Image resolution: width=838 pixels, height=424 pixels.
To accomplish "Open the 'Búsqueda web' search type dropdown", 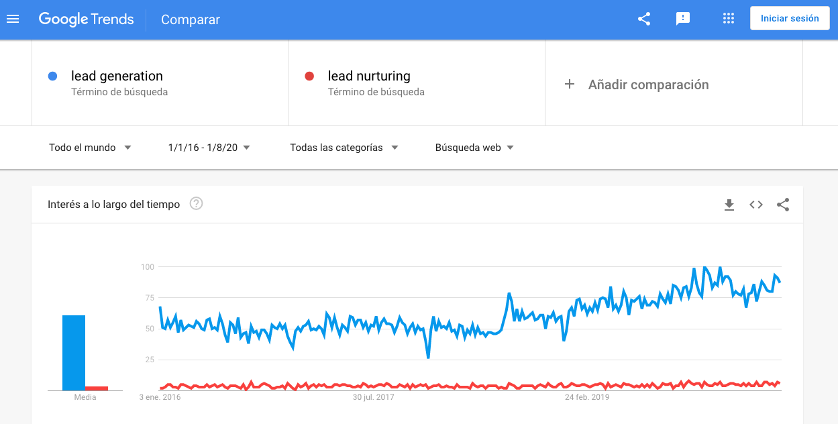I will pyautogui.click(x=474, y=148).
